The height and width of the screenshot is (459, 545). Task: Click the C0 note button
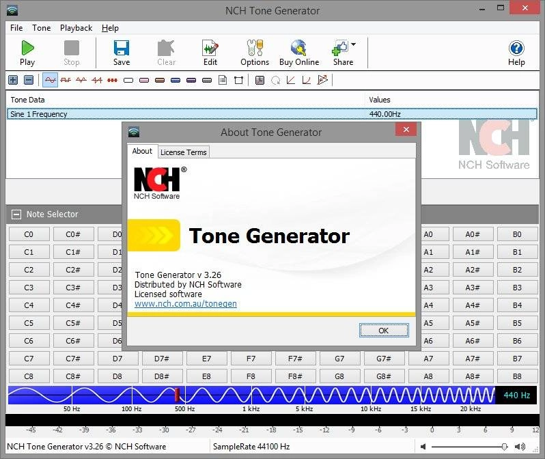click(x=29, y=234)
